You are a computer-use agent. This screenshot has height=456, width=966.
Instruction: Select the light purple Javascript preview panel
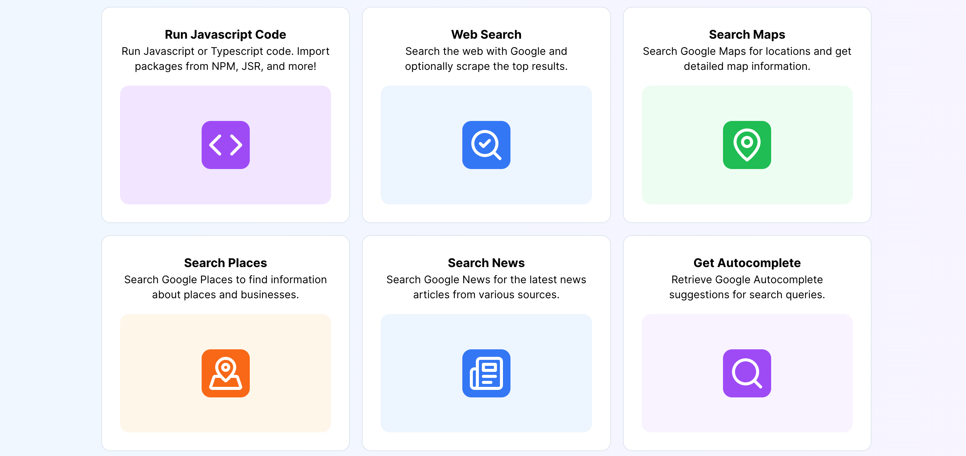click(225, 145)
